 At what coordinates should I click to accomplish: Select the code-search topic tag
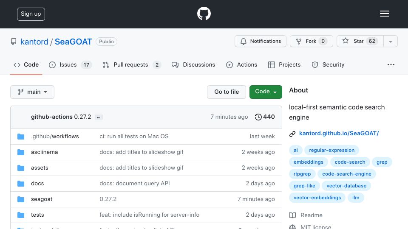click(350, 162)
